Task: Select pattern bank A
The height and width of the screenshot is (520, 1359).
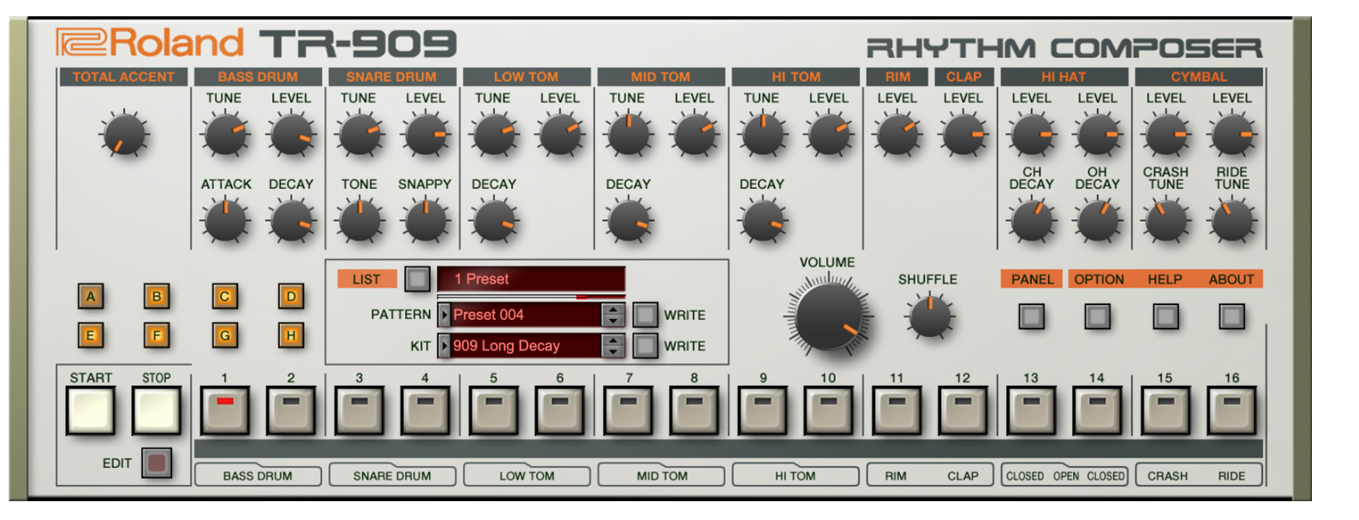Action: [90, 297]
